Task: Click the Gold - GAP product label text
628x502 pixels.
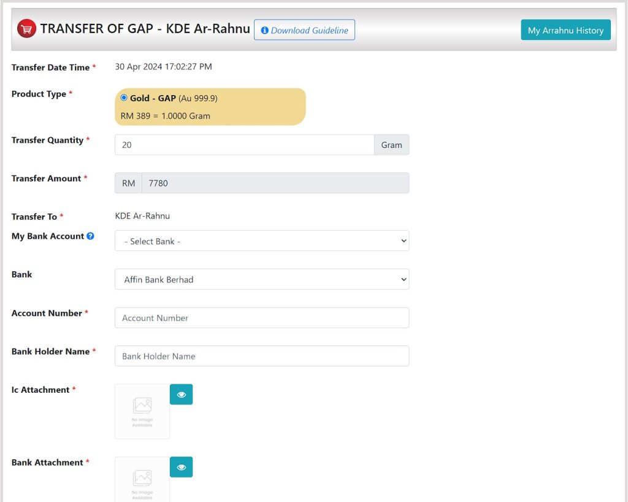Action: pos(153,98)
